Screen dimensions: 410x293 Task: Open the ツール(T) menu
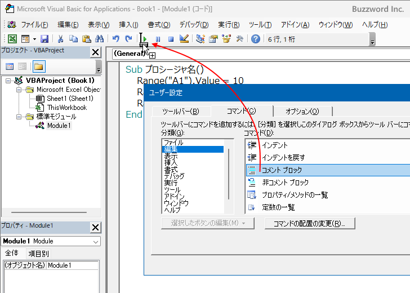coord(260,25)
